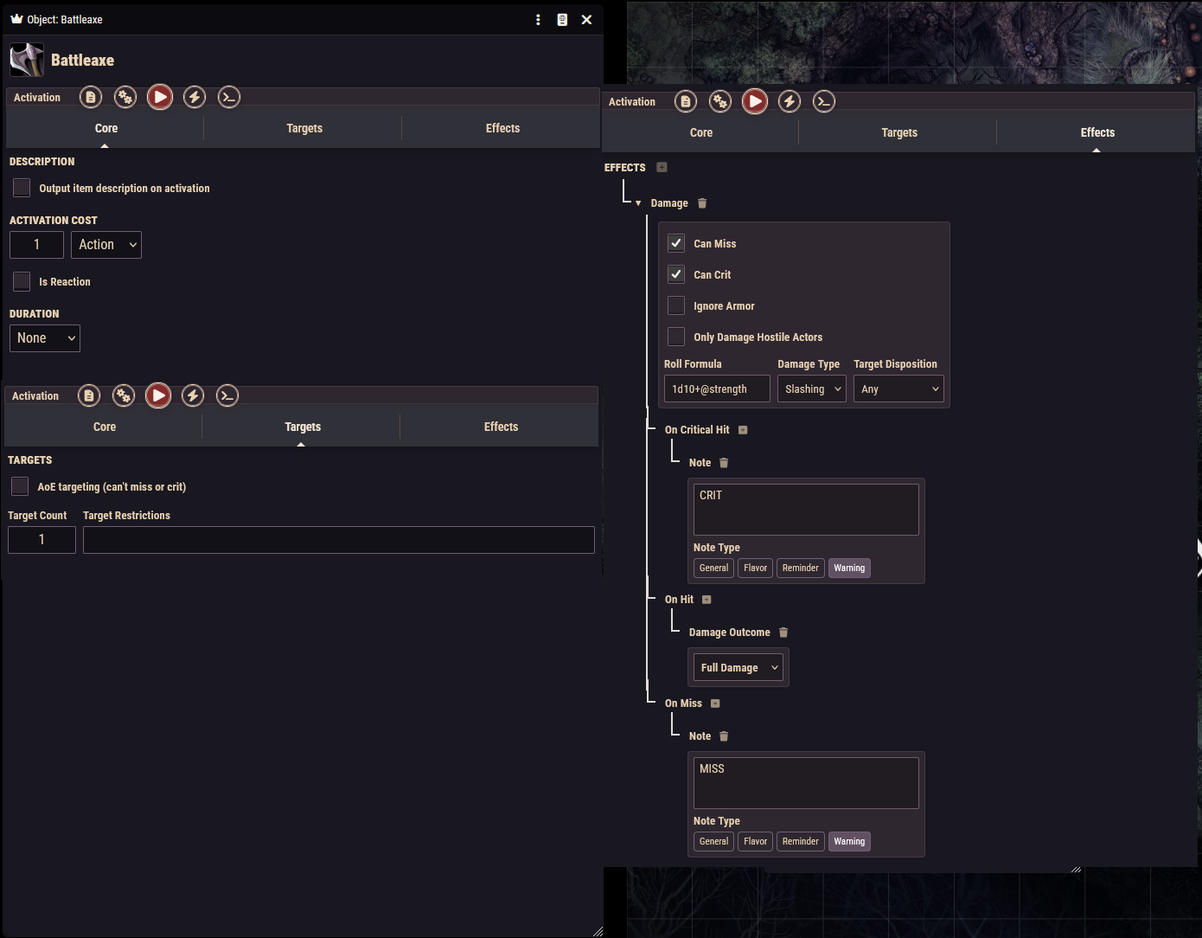Set CRIT note type to Flavor
The image size is (1202, 938).
click(755, 568)
